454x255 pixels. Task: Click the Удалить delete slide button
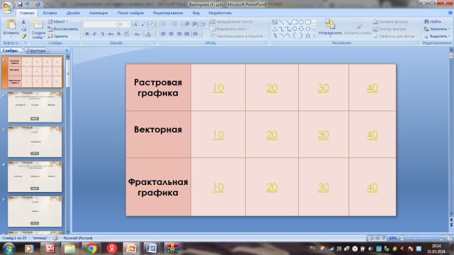(x=58, y=36)
